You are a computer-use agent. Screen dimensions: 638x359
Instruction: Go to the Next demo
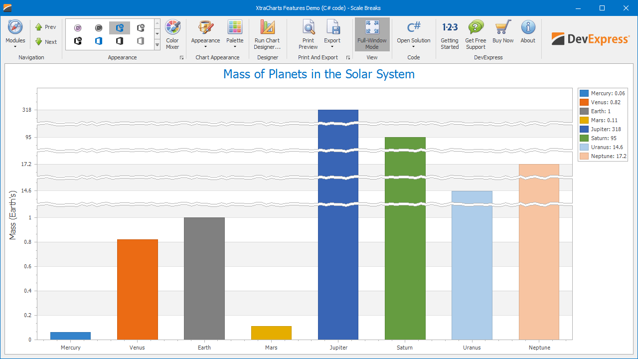click(45, 42)
